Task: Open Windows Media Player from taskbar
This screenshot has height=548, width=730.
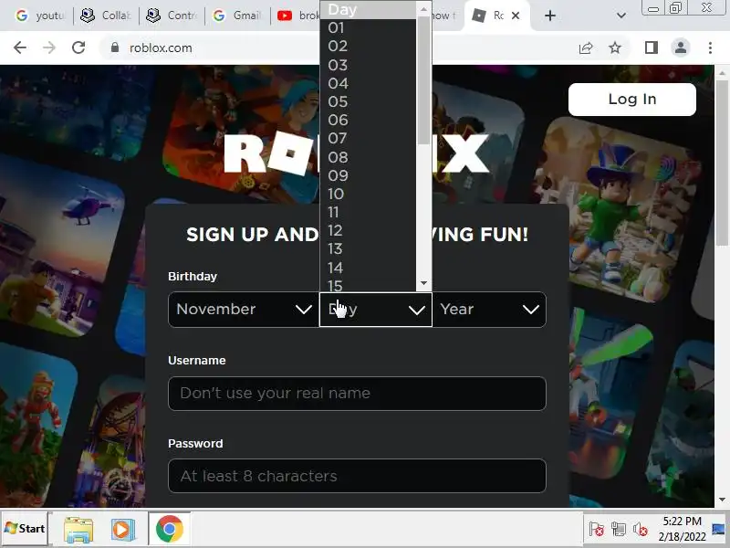Action: [x=122, y=530]
